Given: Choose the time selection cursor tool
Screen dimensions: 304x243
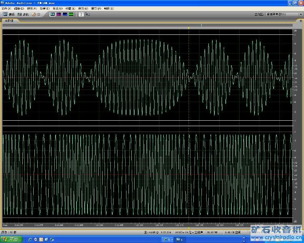Looking at the screenshot, I should click(x=81, y=14).
